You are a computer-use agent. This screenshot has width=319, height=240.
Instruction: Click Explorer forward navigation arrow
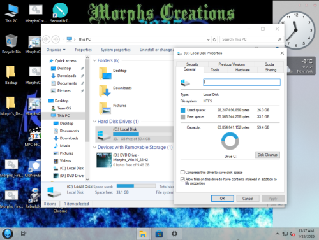coord(56,39)
